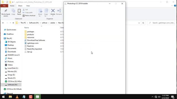Click This PC in address bar
177x99 pixels.
click(x=23, y=23)
